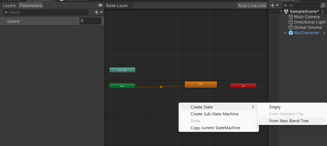Open the SampleScene options kebab menu

[x=323, y=11]
